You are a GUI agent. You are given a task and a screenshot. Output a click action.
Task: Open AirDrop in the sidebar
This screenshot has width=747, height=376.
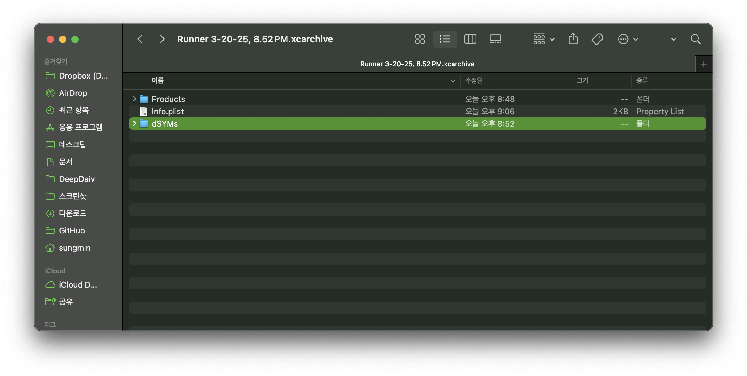coord(73,93)
